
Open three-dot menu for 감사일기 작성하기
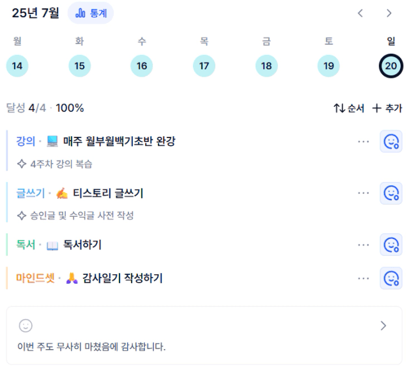(x=364, y=278)
